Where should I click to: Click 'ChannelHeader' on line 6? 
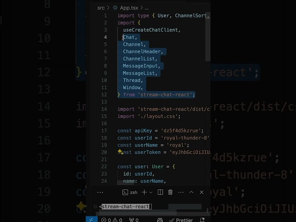(x=142, y=51)
